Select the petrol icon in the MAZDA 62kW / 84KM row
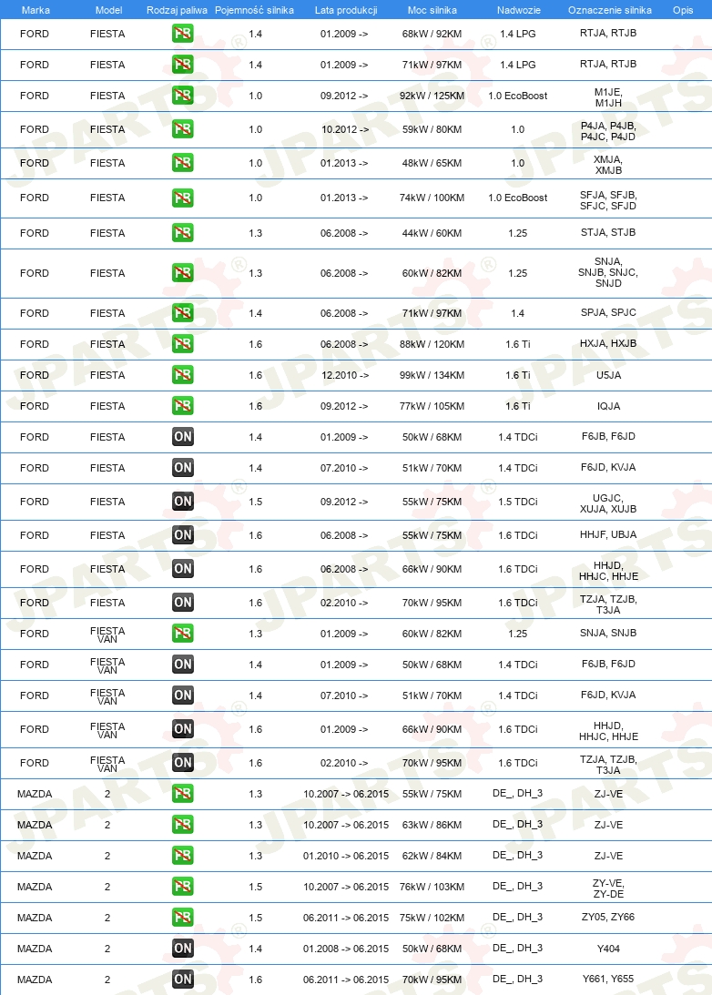Screen dimensions: 712x995 pyautogui.click(x=183, y=856)
